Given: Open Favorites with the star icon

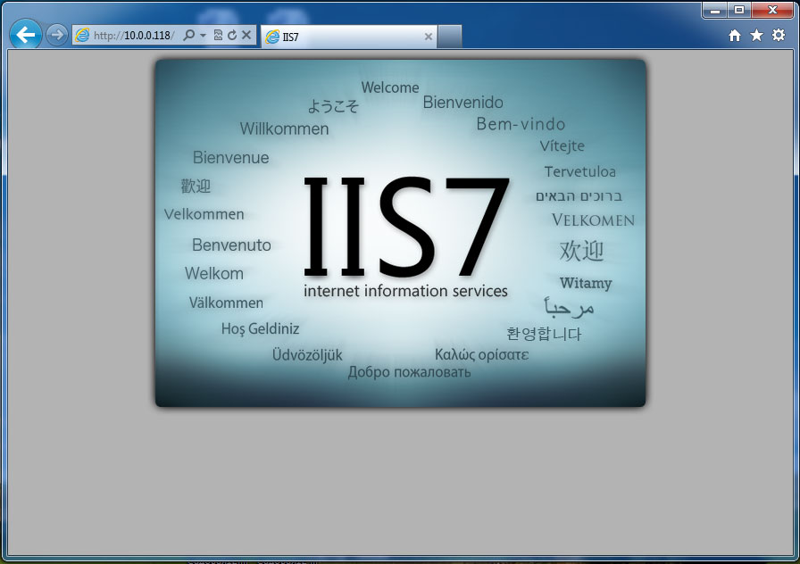Looking at the screenshot, I should (x=756, y=35).
